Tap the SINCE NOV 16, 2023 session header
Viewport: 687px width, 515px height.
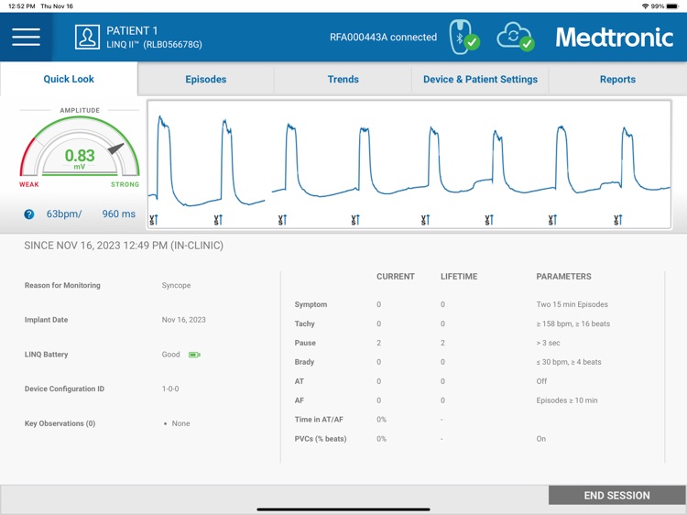click(124, 246)
